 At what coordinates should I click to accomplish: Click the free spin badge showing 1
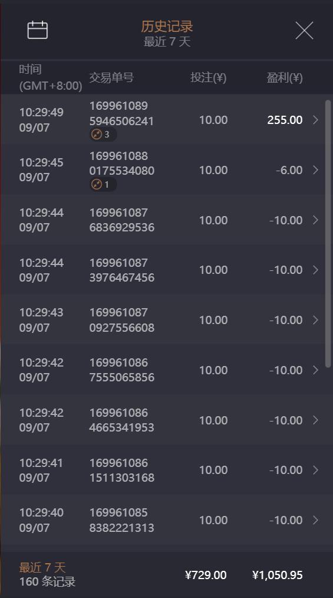(103, 185)
